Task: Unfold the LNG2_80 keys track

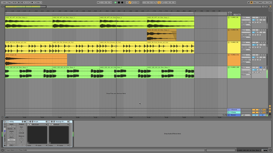Action: click(229, 17)
